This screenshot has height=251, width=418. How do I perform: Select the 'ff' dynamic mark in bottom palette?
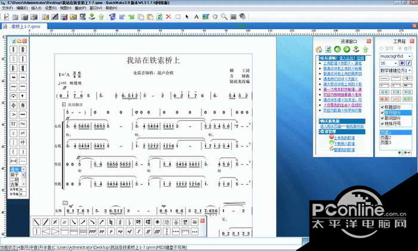(148, 231)
